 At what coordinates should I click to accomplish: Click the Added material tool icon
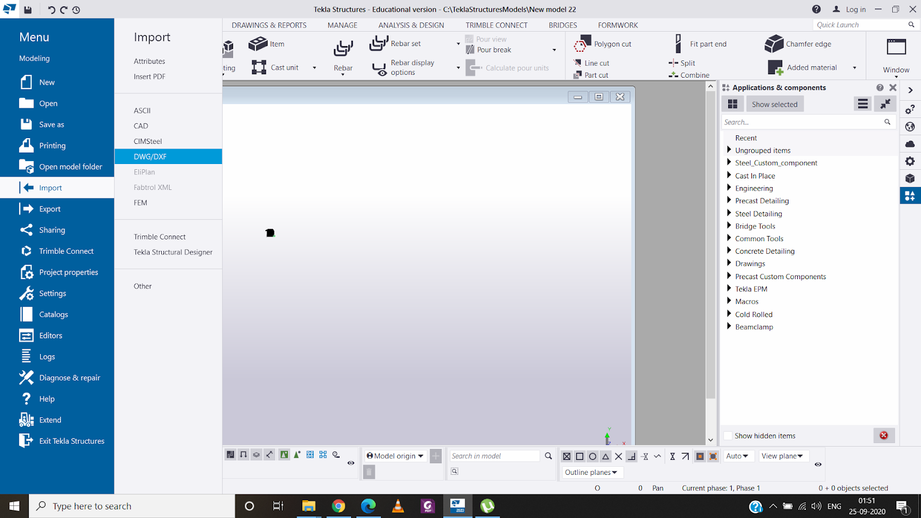click(775, 67)
